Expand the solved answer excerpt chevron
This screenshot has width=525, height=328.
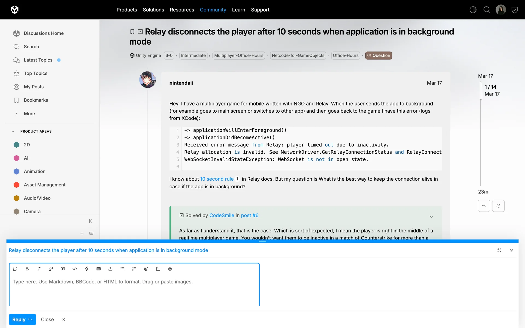(431, 216)
